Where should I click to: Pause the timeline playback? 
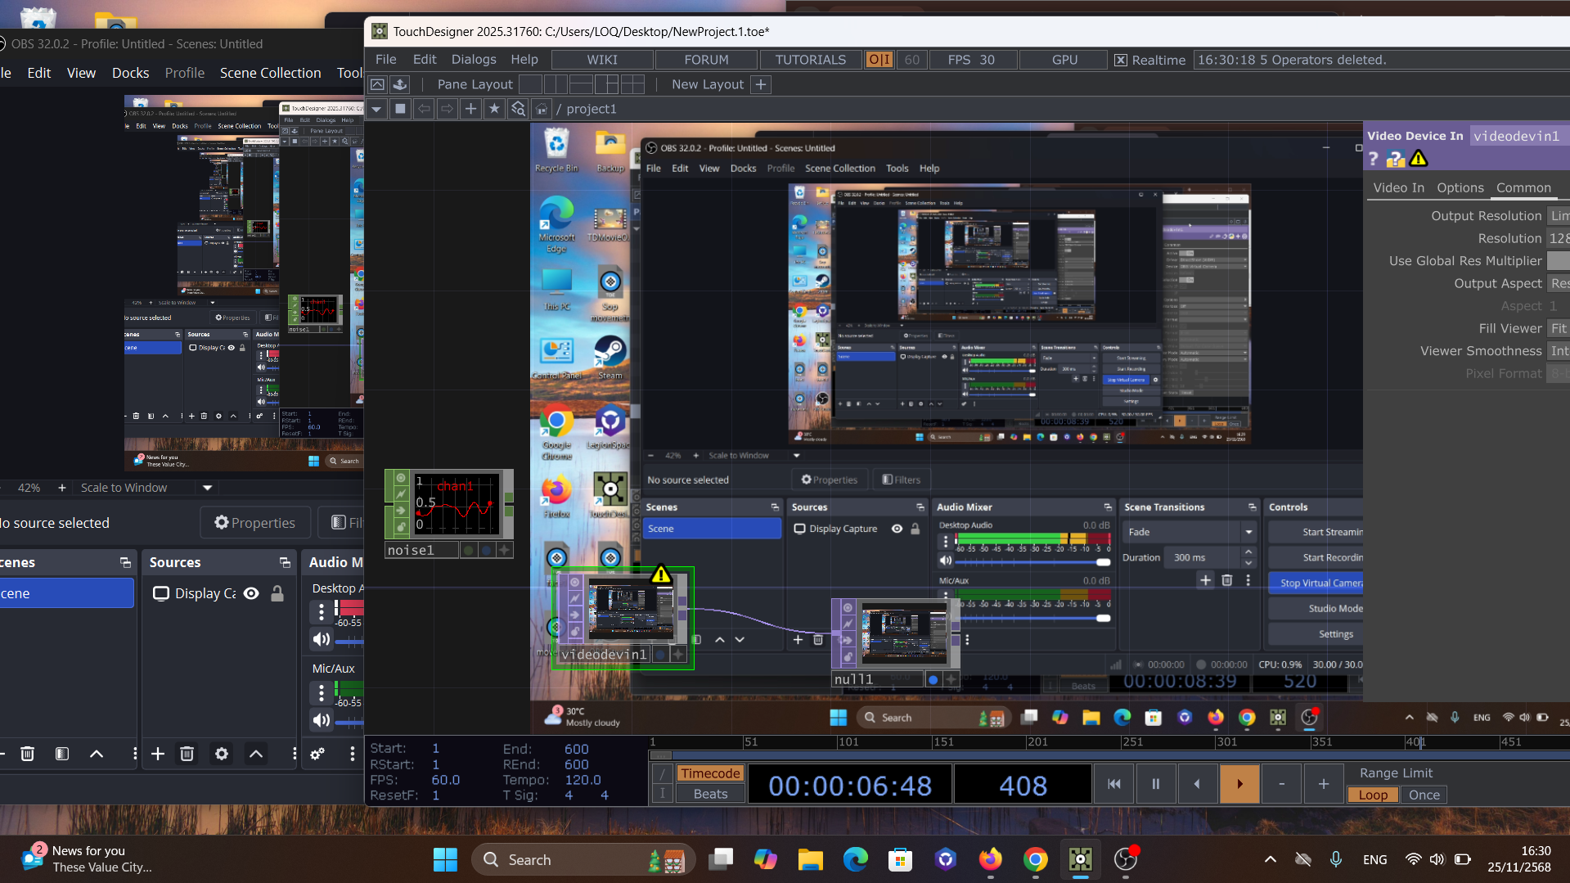click(x=1155, y=784)
